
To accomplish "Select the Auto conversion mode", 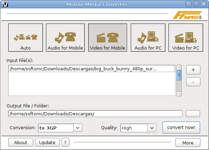I will point(26,37).
